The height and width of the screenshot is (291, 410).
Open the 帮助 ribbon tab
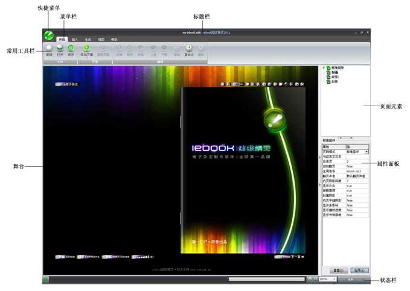click(x=114, y=39)
